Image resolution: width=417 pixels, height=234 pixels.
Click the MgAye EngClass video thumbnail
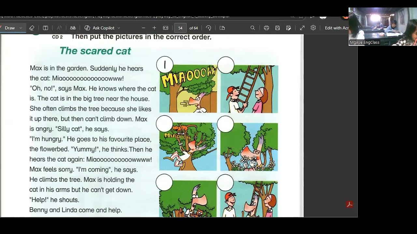[383, 27]
